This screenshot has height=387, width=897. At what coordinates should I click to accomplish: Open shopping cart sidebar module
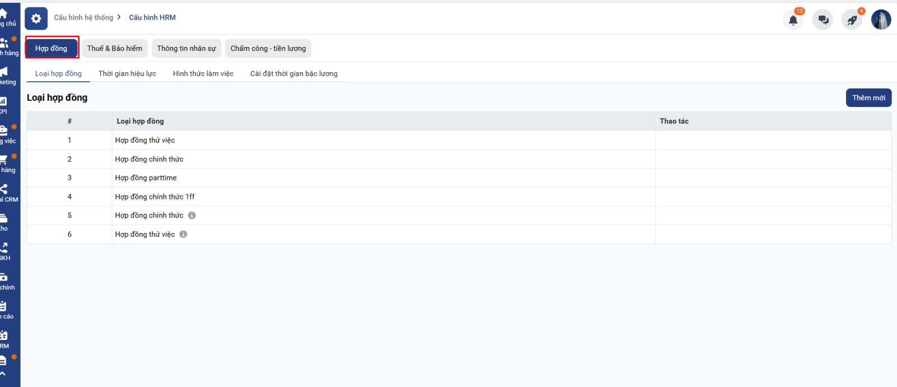5,163
